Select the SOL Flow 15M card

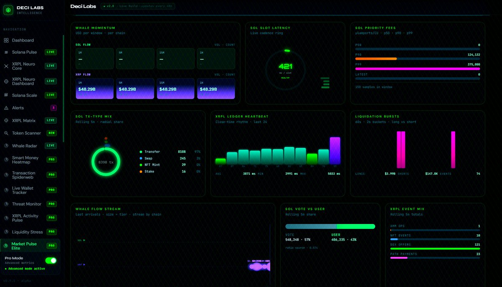pyautogui.click(x=176, y=58)
